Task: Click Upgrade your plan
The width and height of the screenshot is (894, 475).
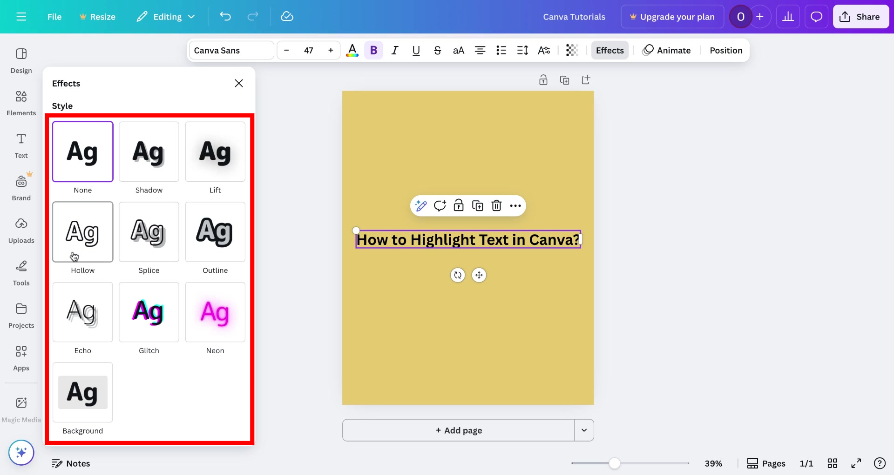Action: point(672,16)
